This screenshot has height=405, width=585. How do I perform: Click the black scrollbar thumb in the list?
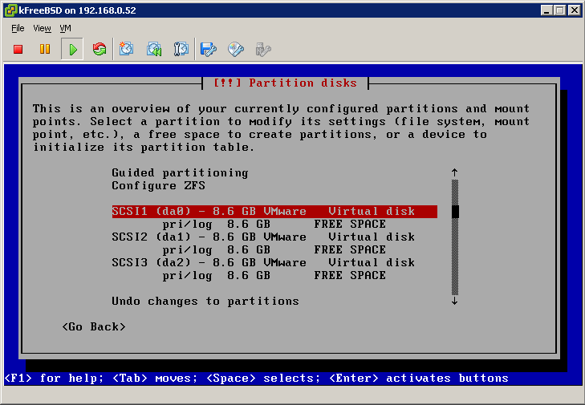click(x=455, y=212)
